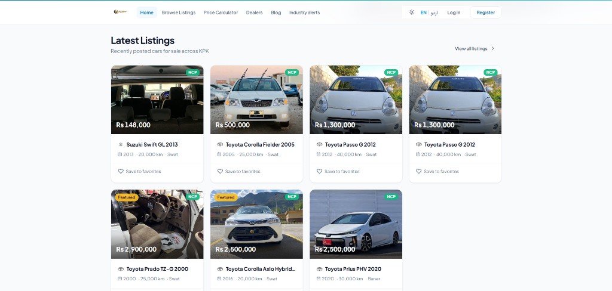Open the Toyota Corolla Axio Hybrid photo
The height and width of the screenshot is (291, 612).
pyautogui.click(x=256, y=224)
